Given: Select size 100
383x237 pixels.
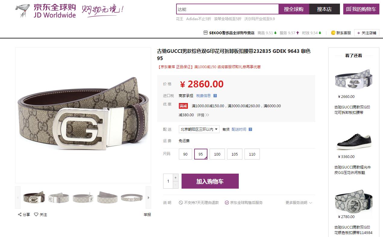Looking at the screenshot, I should point(217,154).
